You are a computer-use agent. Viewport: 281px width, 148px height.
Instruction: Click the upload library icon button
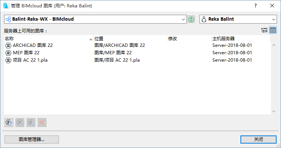pos(9,123)
